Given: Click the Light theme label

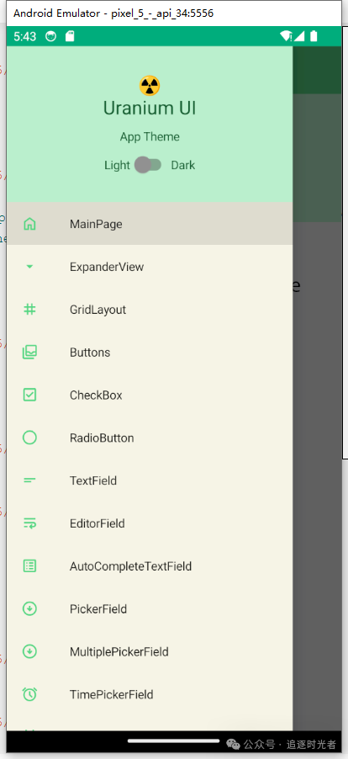Looking at the screenshot, I should pos(117,165).
